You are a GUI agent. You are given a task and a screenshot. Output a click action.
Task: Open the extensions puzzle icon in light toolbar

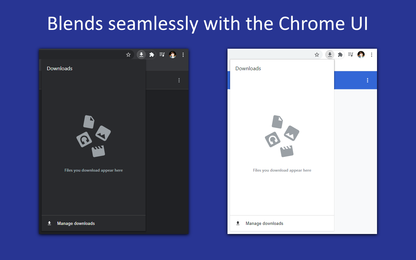coord(340,55)
